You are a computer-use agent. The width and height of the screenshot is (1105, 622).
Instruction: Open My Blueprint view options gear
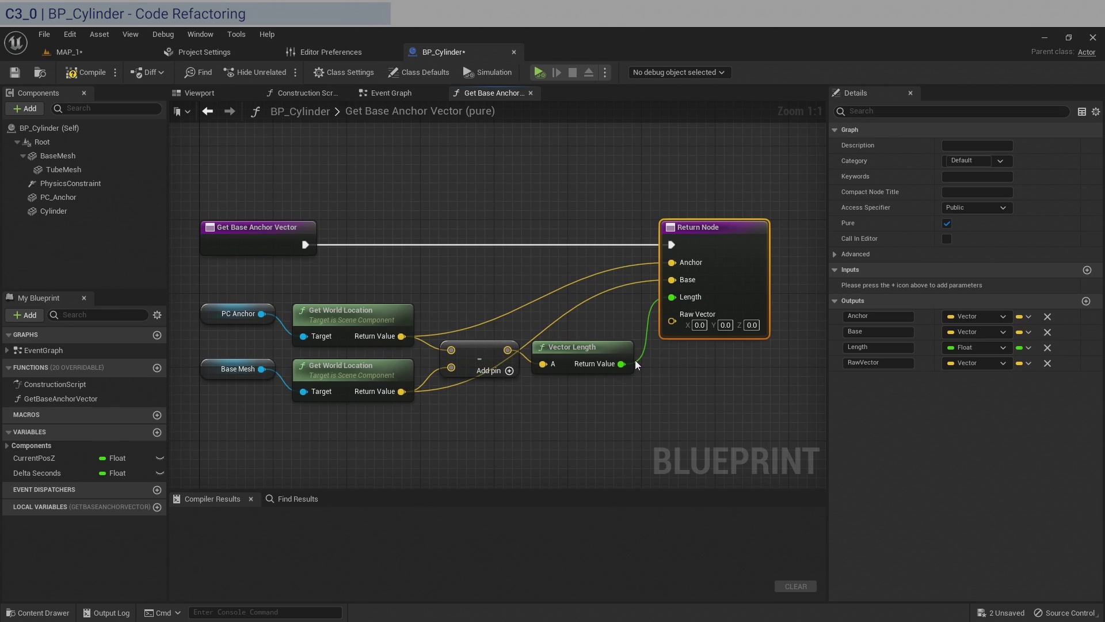click(x=157, y=315)
